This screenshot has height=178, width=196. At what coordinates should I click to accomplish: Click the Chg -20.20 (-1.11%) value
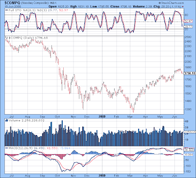pos(167,6)
